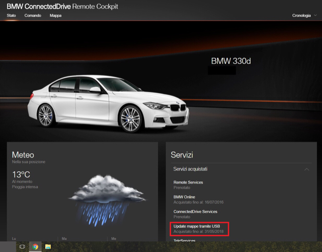Click the Servizi panel heading

182,155
